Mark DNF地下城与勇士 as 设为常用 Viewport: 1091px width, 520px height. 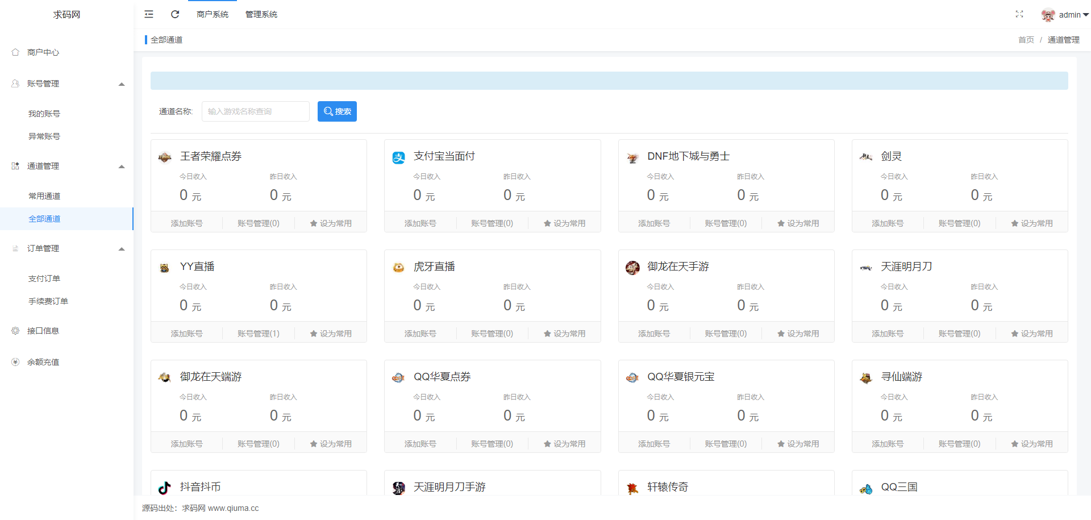pyautogui.click(x=798, y=223)
